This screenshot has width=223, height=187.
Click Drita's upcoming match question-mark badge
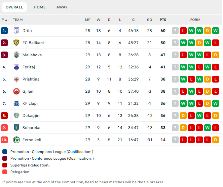click(x=175, y=31)
